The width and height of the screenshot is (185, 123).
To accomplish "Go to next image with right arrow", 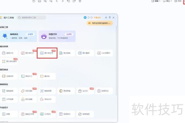I will [63, 1].
